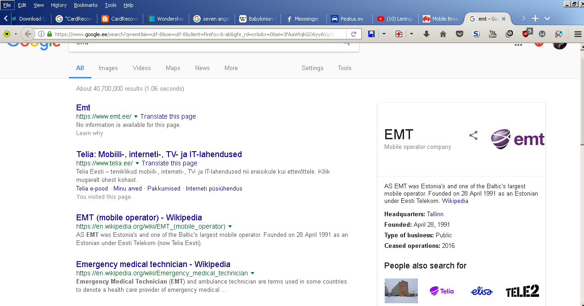Screen dimensions: 584x306
Task: Switch to the Babylonian Wikipedia tab
Action: [x=257, y=19]
